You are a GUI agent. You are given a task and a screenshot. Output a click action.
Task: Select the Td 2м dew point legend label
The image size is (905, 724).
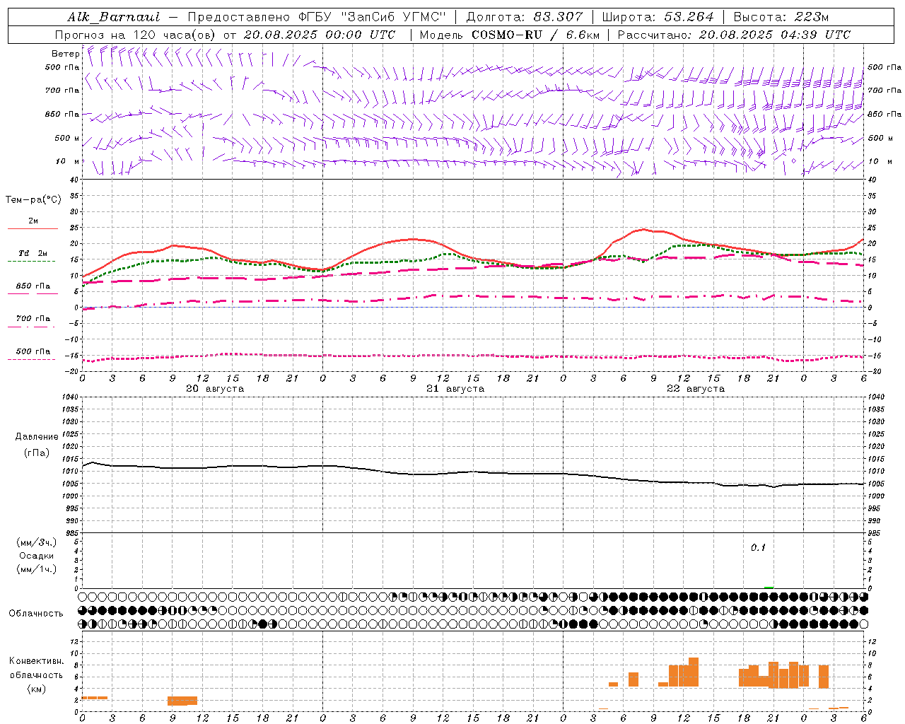pos(33,253)
